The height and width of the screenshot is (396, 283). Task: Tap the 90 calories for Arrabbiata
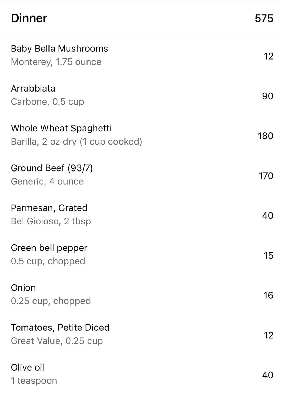[x=268, y=96]
